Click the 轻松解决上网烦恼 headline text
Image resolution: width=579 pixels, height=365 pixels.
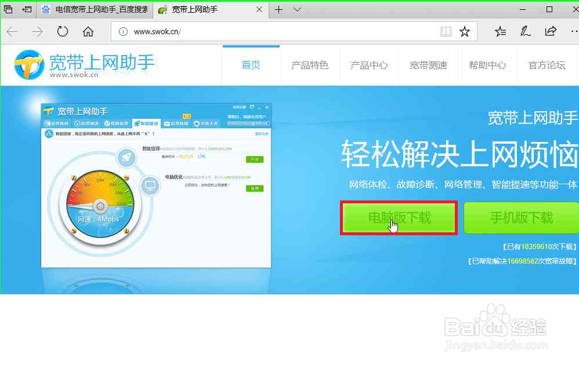(x=459, y=154)
